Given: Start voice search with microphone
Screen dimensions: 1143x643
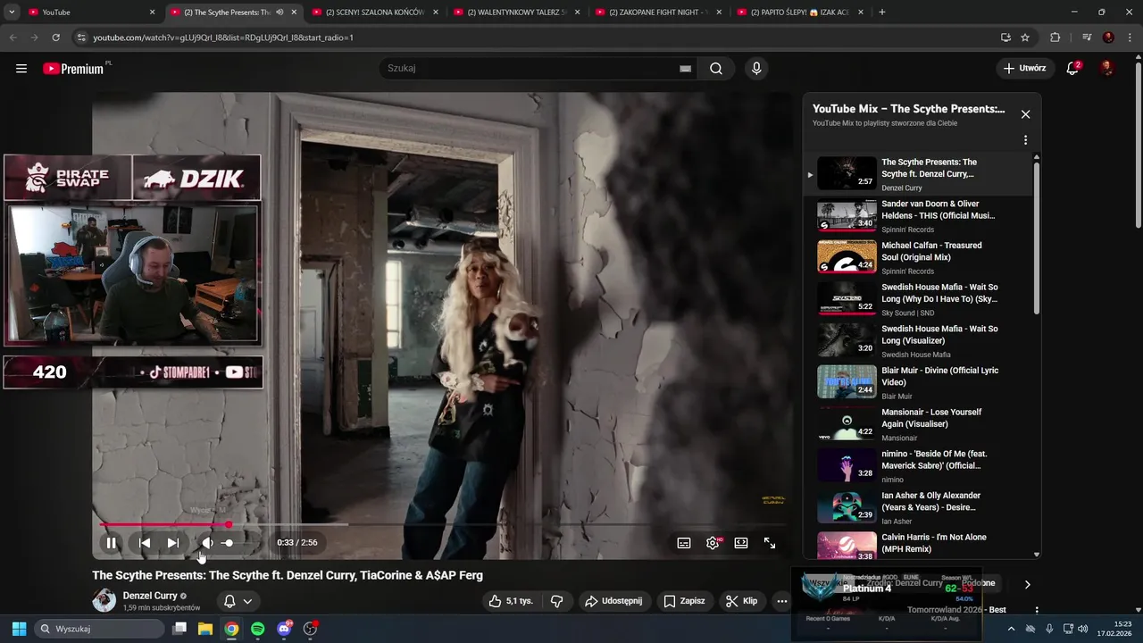Looking at the screenshot, I should (756, 69).
